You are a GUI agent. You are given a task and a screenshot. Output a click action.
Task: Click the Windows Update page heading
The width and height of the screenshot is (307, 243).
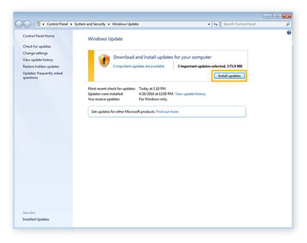(106, 39)
